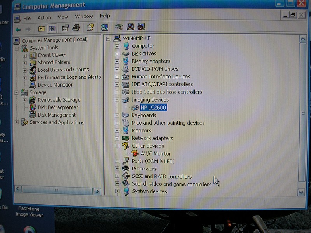The image size is (311, 233).
Task: Expand the Computer device category
Action: 117,46
